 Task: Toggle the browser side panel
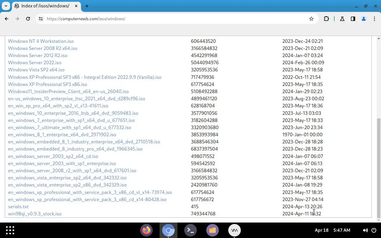click(353, 19)
